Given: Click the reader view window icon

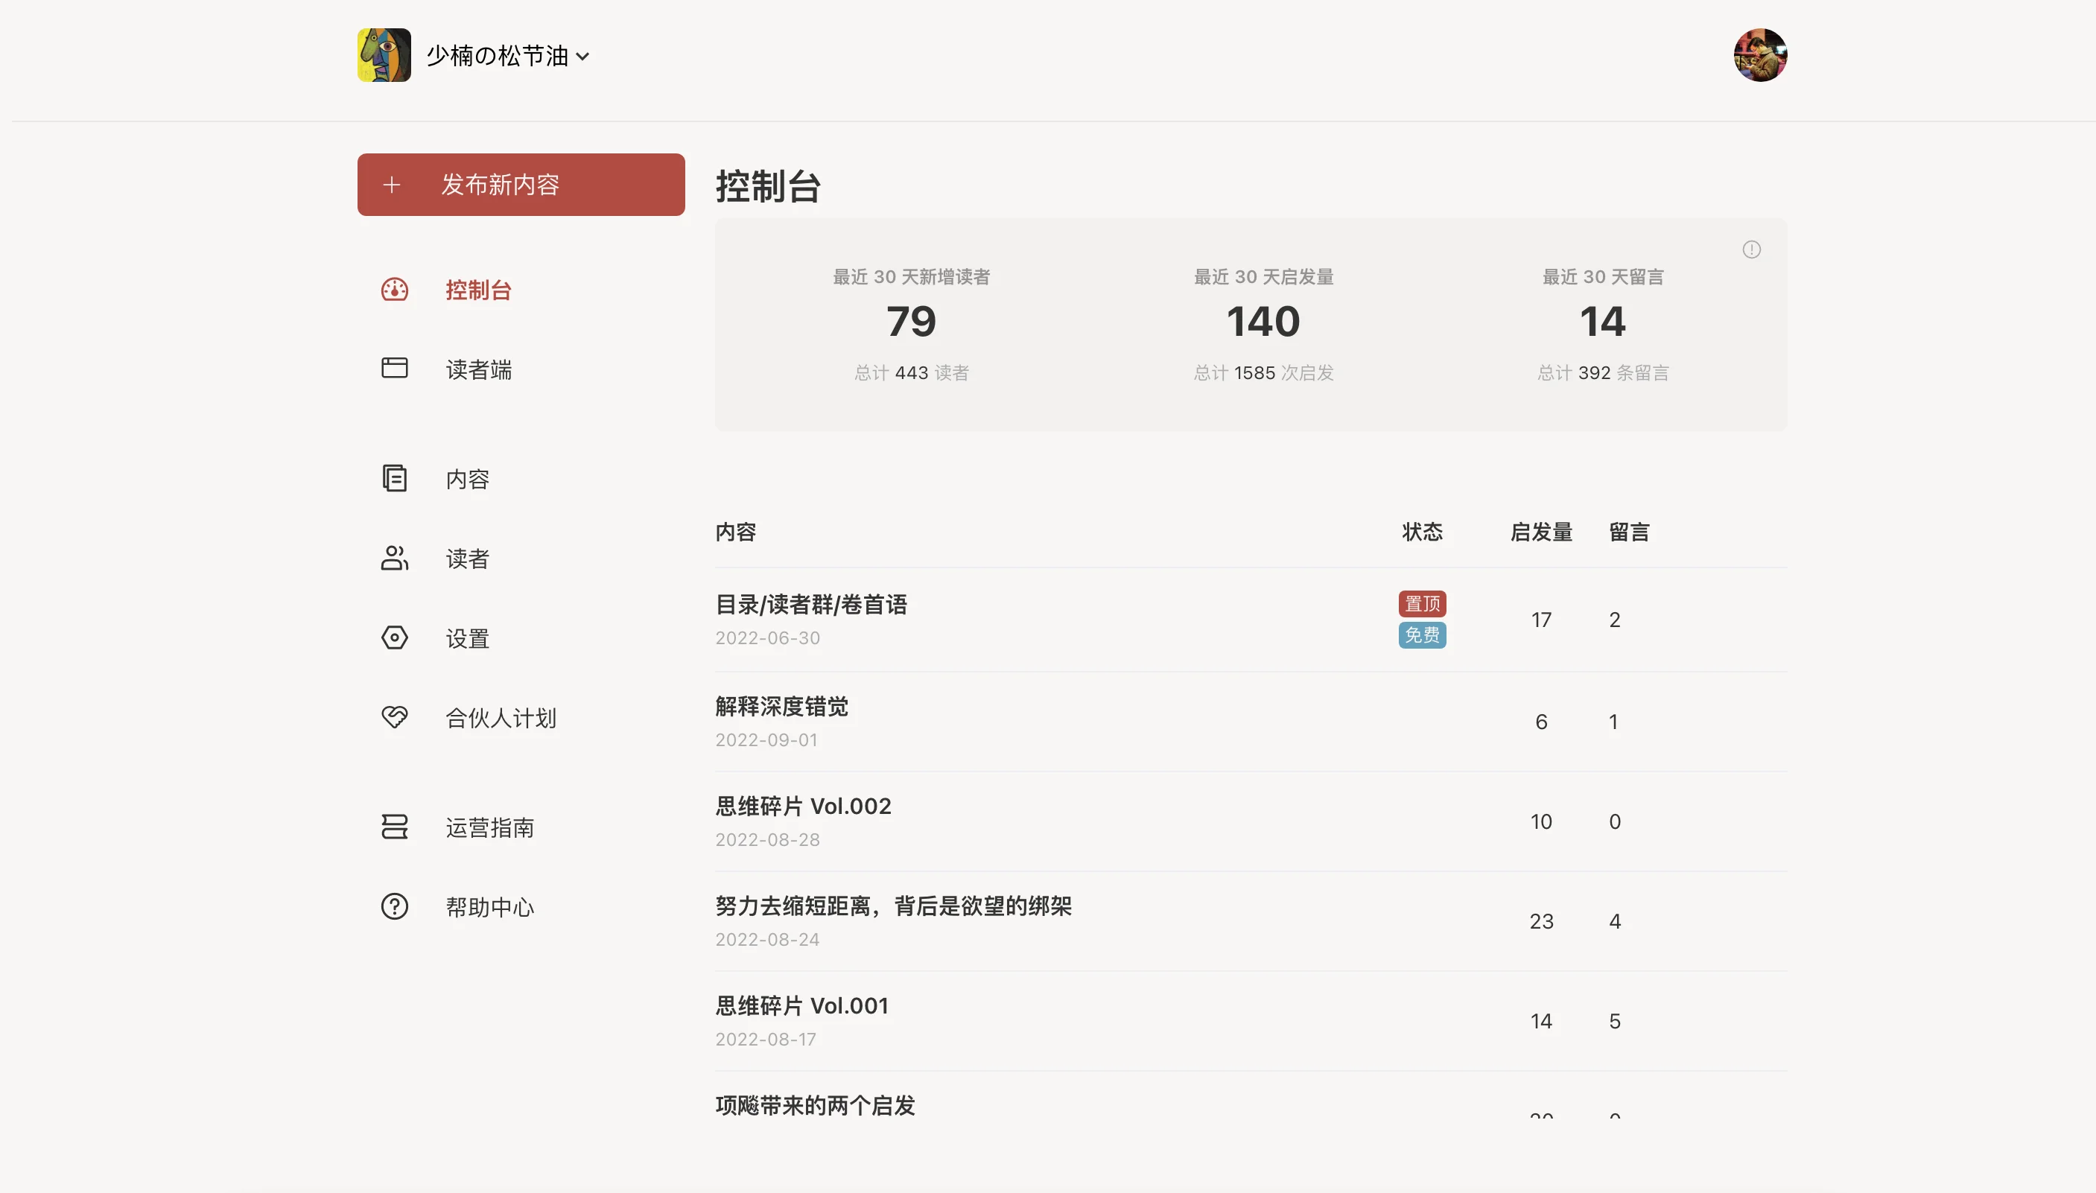Looking at the screenshot, I should click(x=394, y=368).
